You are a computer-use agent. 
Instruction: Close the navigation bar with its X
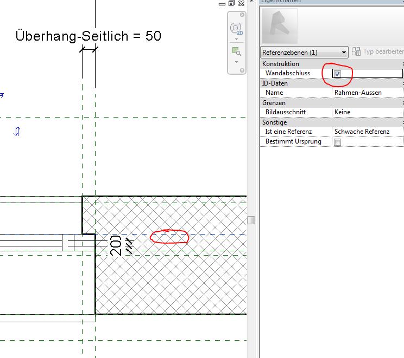tap(242, 15)
